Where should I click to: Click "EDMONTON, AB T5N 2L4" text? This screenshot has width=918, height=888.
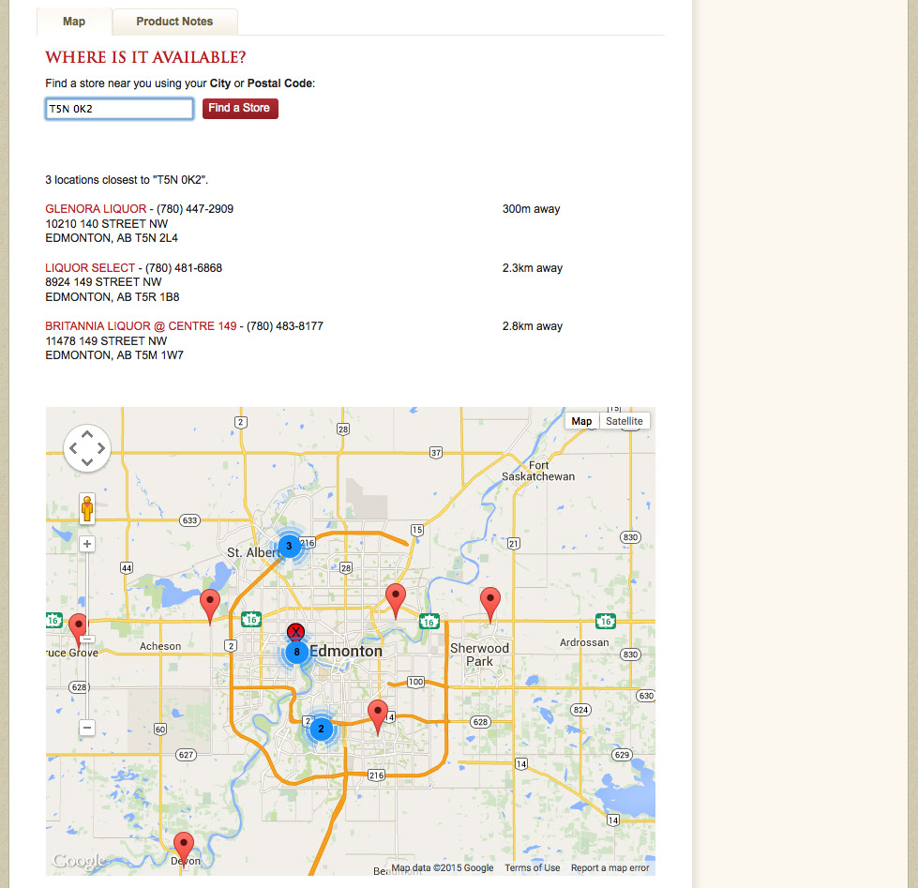click(112, 238)
